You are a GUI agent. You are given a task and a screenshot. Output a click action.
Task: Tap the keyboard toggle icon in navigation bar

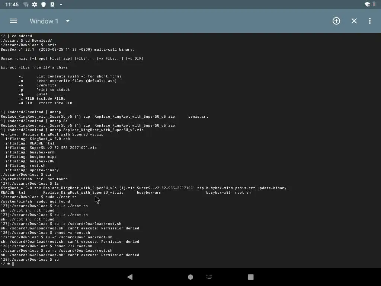click(209, 277)
